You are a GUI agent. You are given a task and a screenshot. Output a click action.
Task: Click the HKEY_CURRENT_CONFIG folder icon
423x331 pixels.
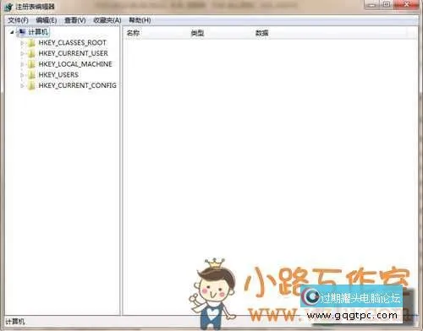tap(31, 85)
